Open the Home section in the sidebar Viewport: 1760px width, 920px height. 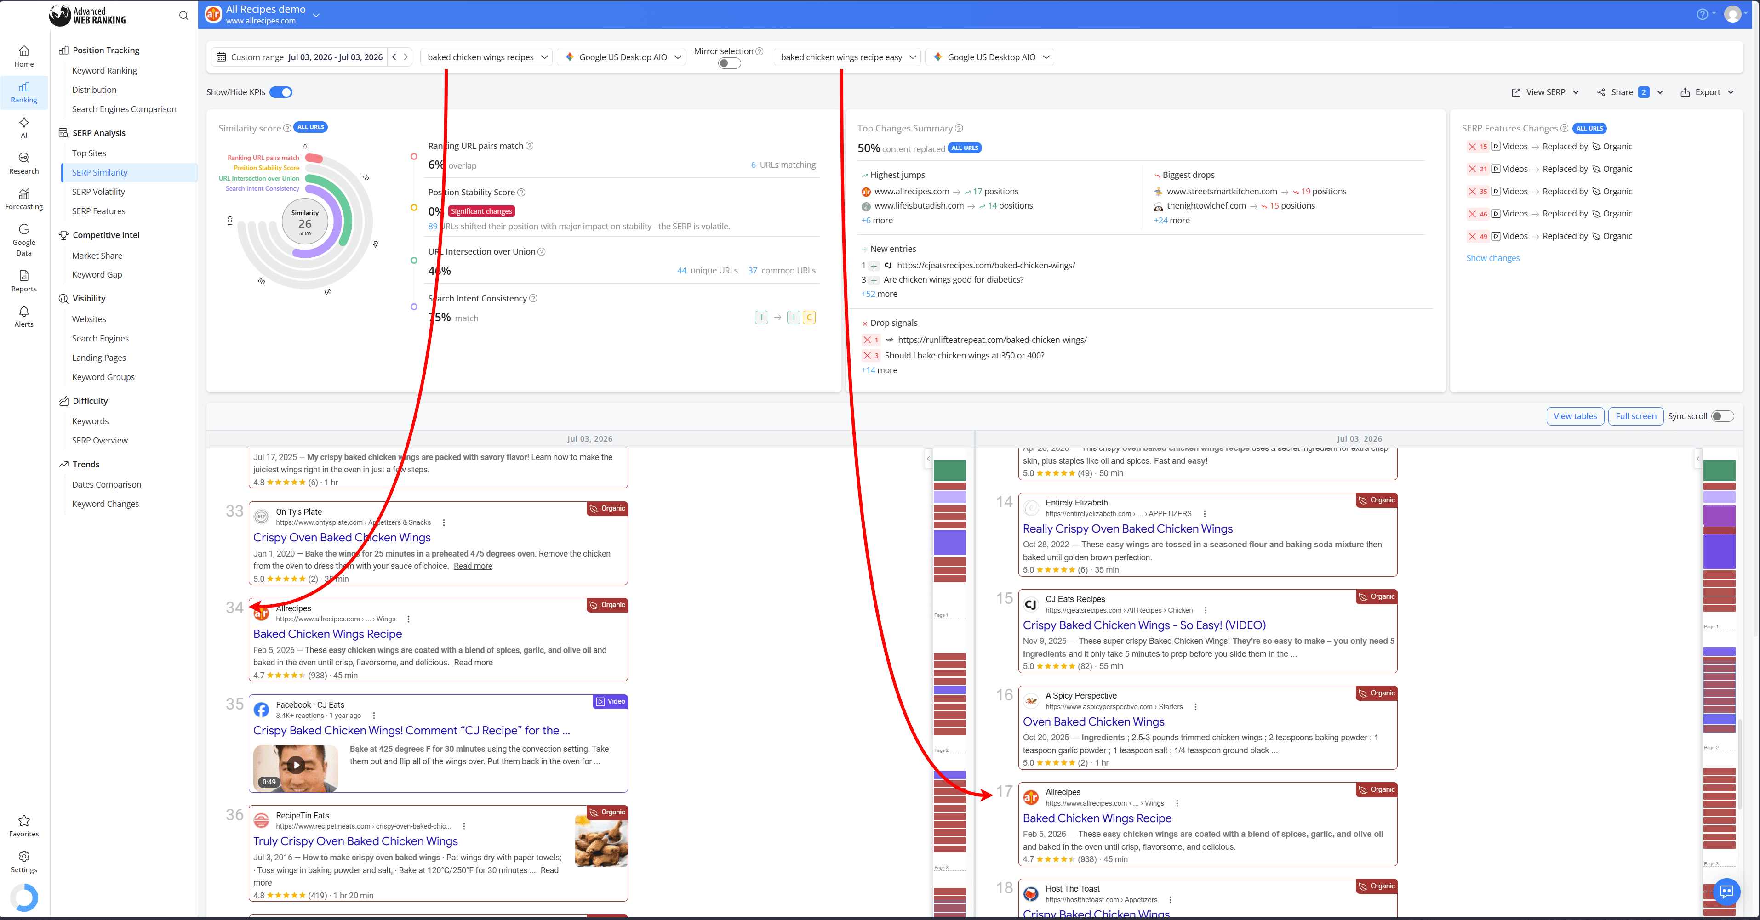[x=24, y=56]
